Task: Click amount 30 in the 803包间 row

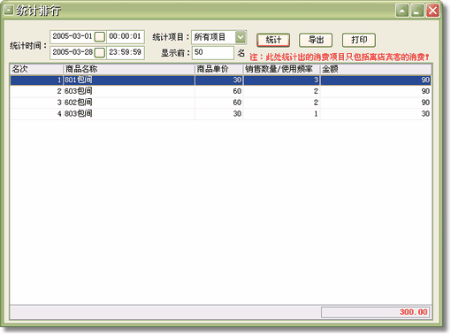Action: (425, 114)
